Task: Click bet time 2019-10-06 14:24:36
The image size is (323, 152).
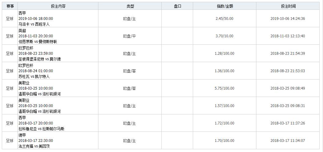Action: [x=288, y=19]
